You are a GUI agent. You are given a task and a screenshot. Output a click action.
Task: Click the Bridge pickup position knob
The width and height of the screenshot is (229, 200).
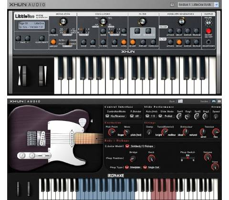click(x=133, y=159)
